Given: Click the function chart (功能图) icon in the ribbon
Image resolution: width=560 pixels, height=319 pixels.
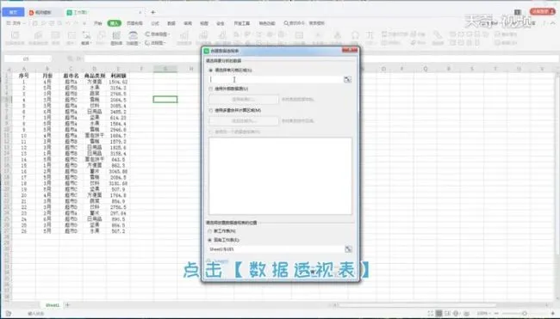Looking at the screenshot, I should tap(133, 38).
